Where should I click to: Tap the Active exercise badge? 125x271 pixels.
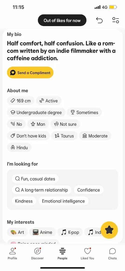click(48, 101)
